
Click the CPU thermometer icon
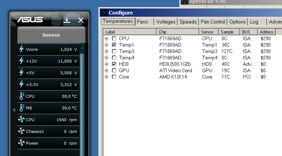22,96
